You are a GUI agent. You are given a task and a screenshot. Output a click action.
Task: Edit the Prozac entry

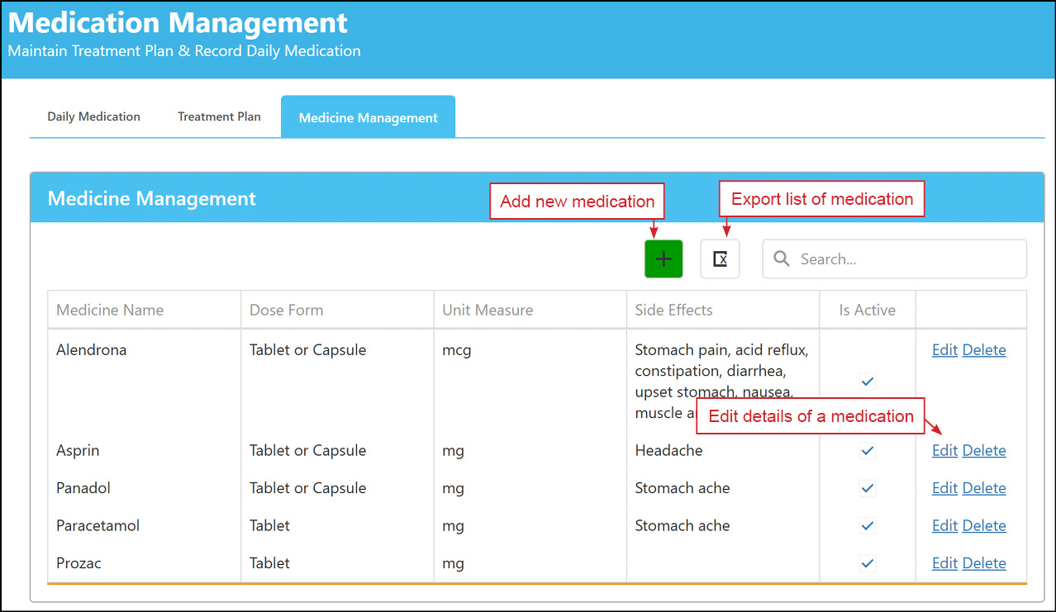coord(944,563)
